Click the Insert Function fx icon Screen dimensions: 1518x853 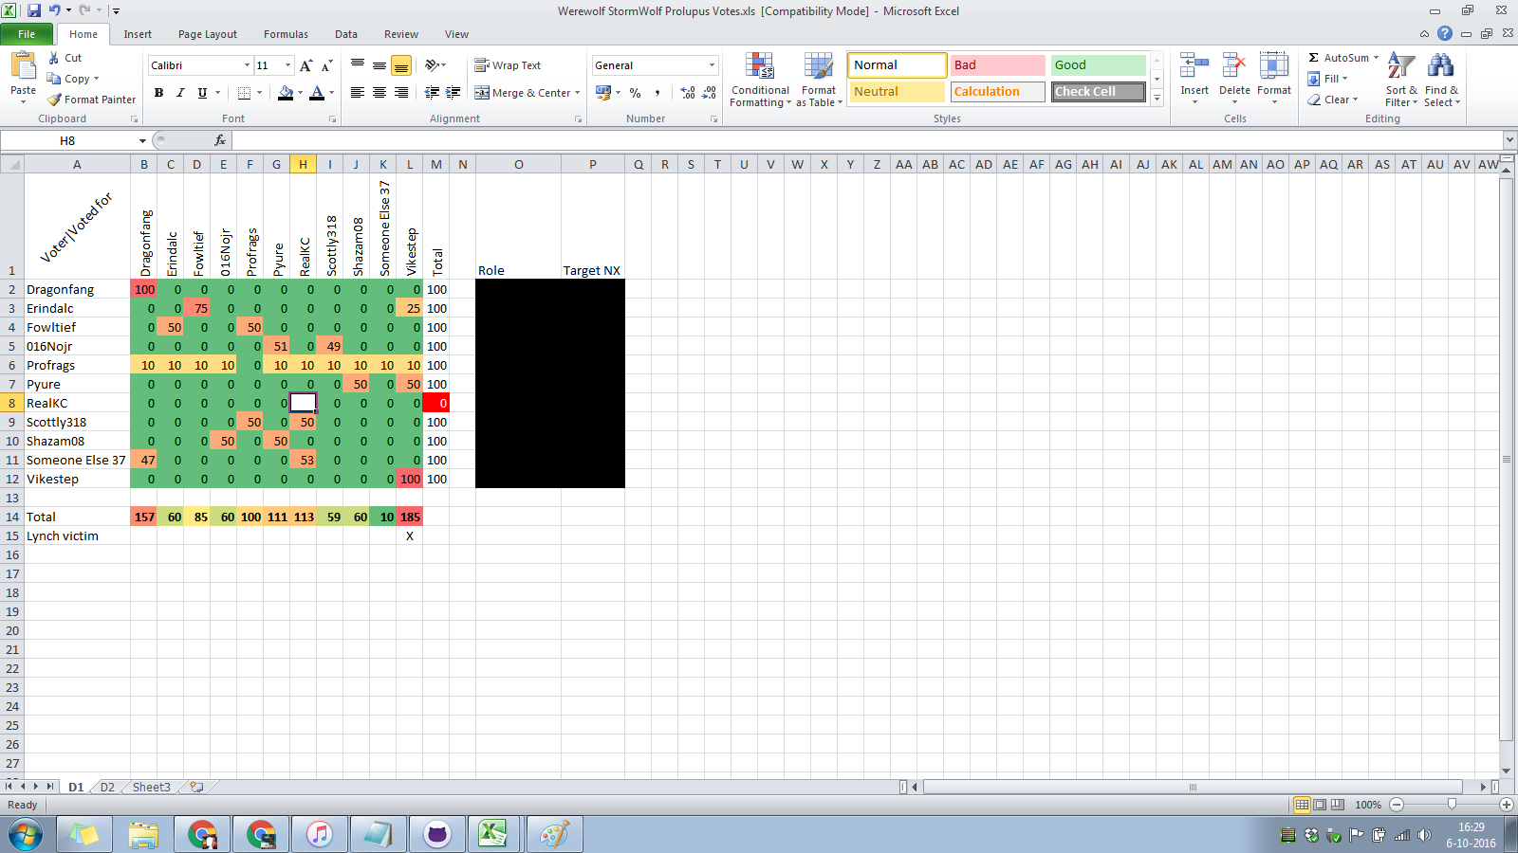(220, 140)
